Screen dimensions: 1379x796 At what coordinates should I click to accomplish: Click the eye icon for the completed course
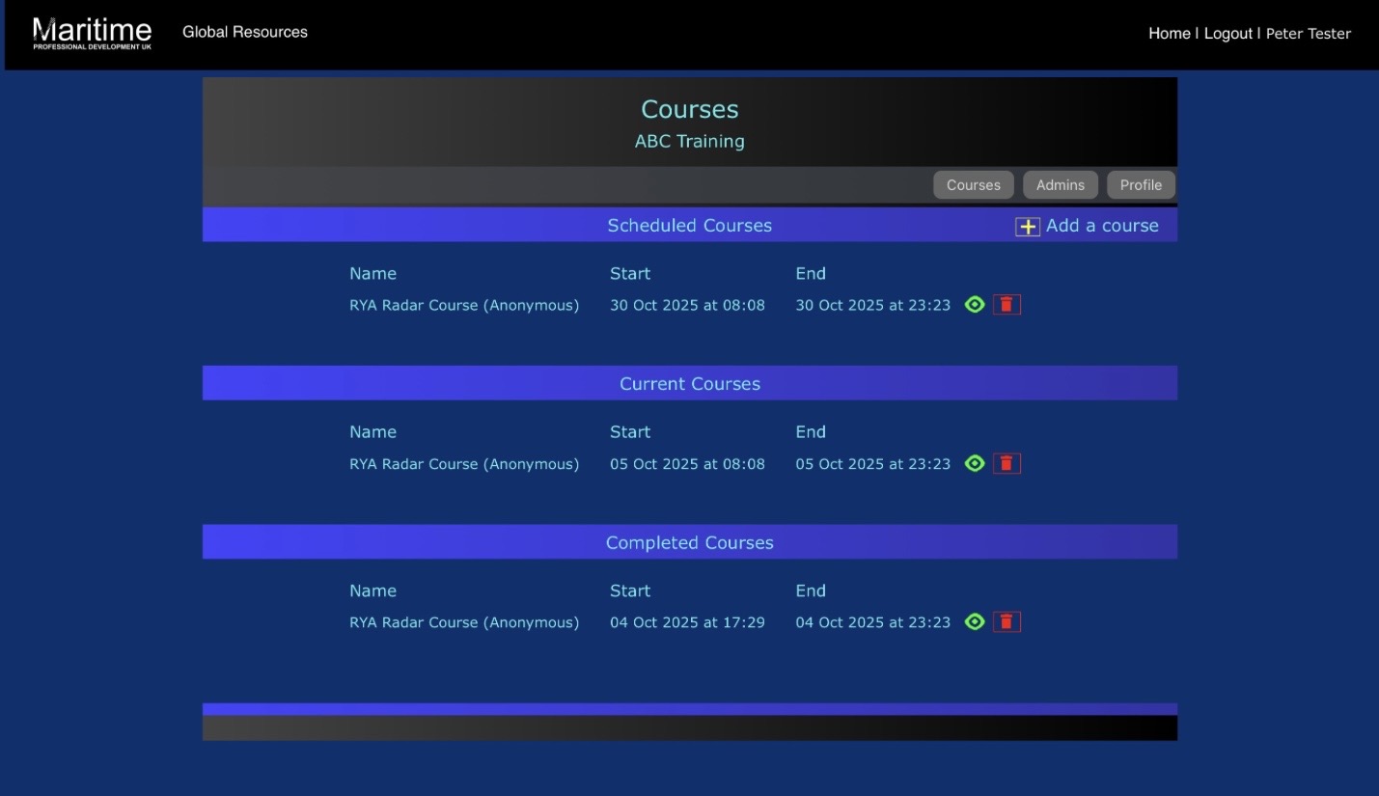click(x=975, y=621)
